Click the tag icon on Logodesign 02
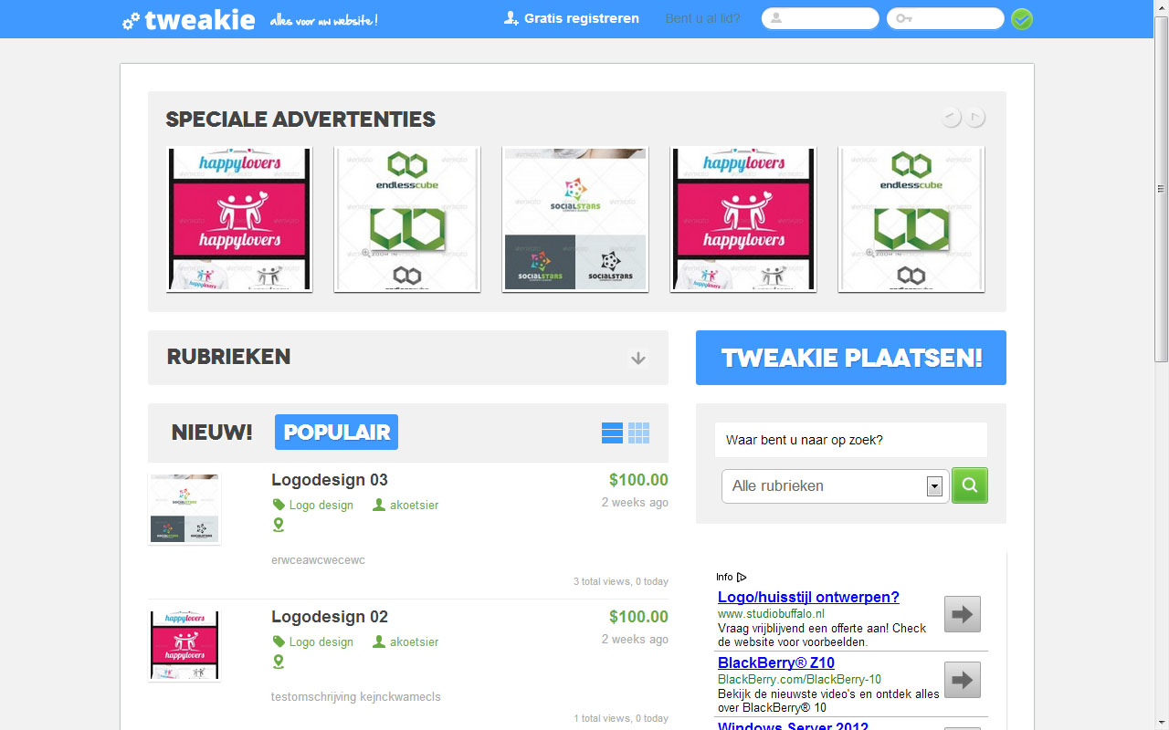The image size is (1169, 730). (279, 641)
